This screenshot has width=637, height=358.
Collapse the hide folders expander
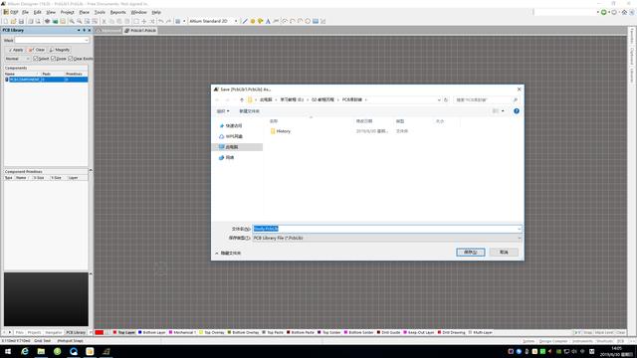228,253
